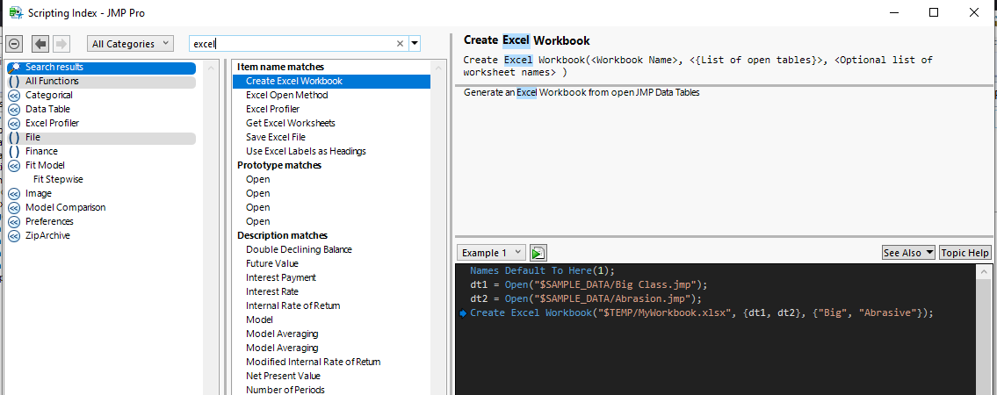The image size is (997, 395).
Task: Click the forward navigation arrow
Action: pos(61,44)
